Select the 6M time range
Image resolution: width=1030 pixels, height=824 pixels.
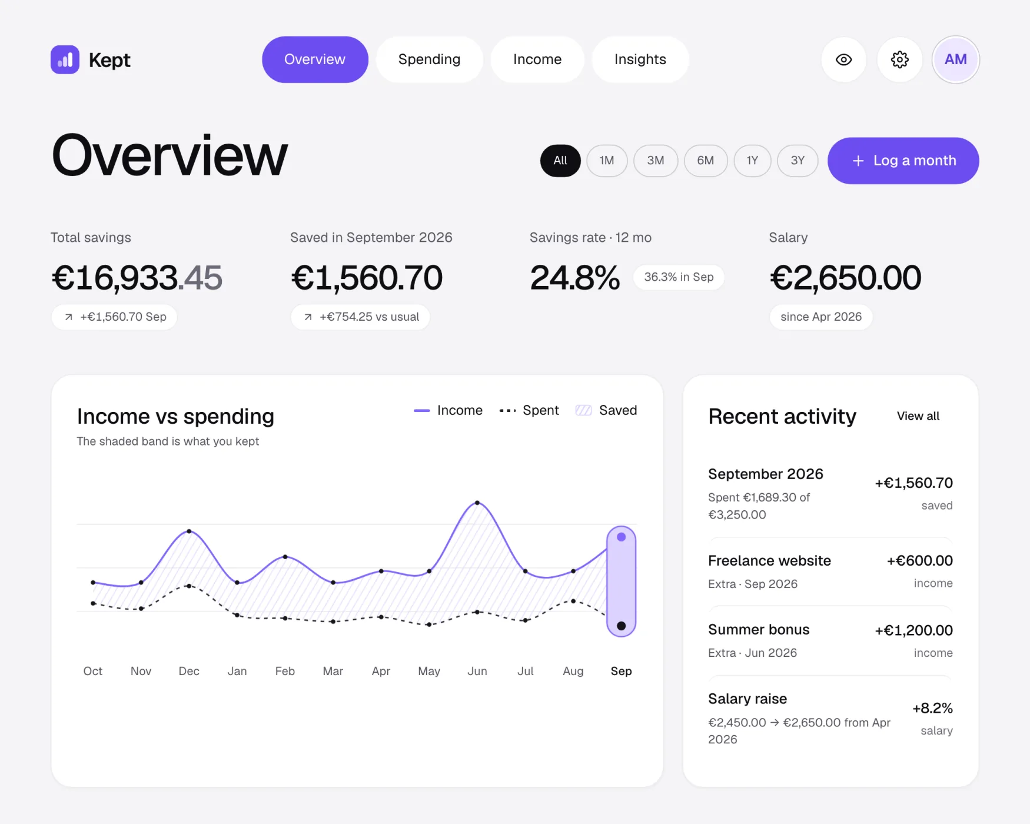[x=705, y=161]
